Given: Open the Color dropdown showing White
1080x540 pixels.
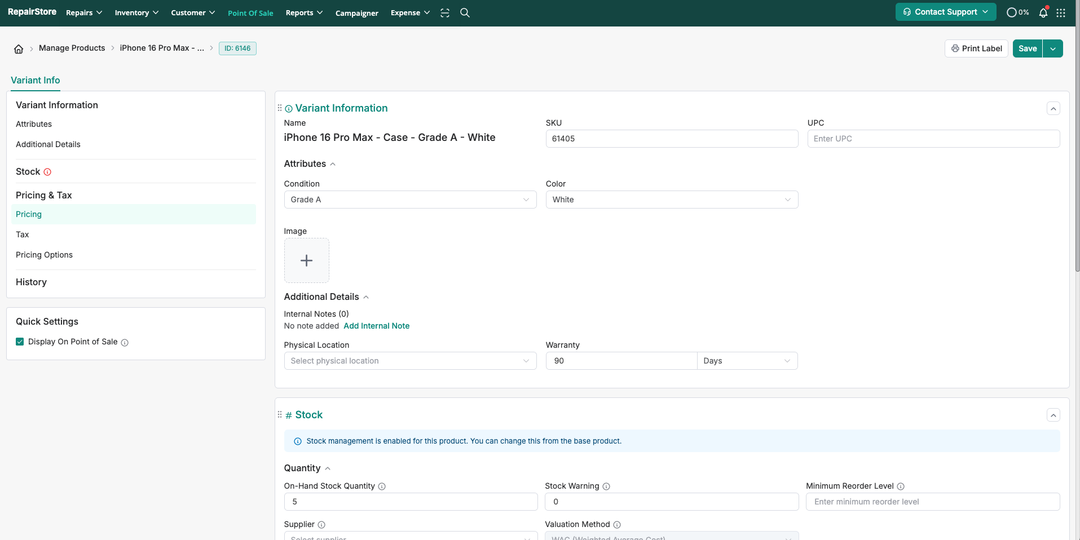Looking at the screenshot, I should click(x=671, y=200).
